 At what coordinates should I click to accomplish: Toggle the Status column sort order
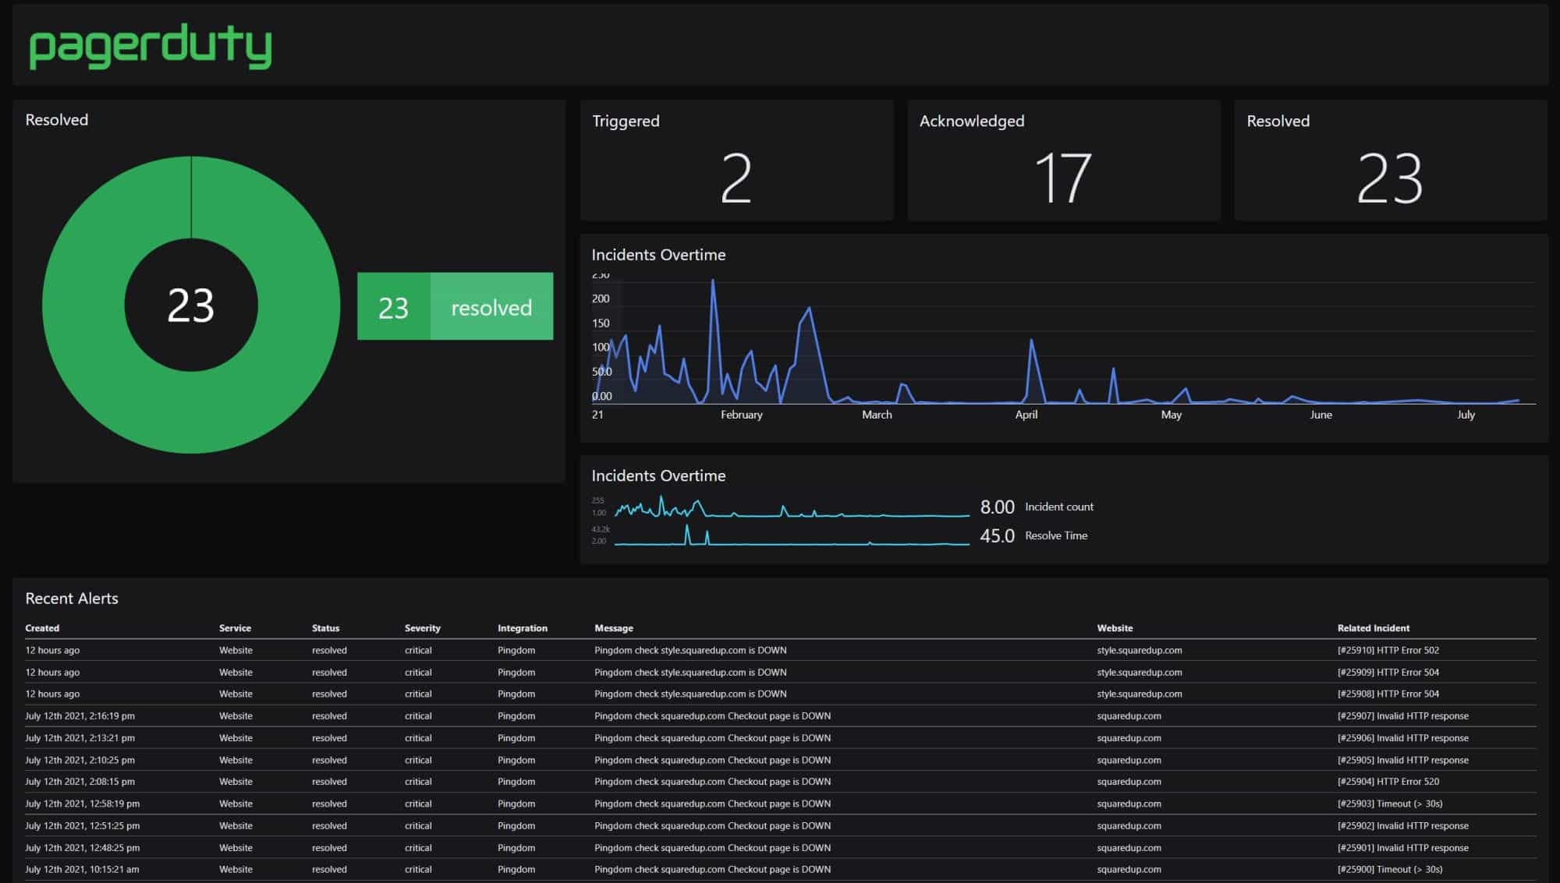pos(325,627)
